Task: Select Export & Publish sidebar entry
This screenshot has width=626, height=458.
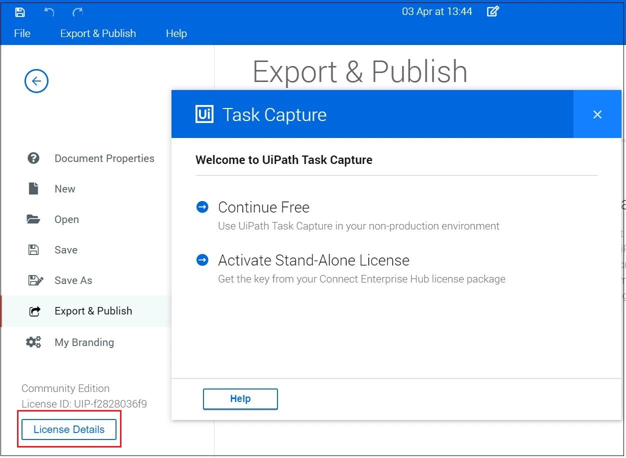Action: [85, 311]
